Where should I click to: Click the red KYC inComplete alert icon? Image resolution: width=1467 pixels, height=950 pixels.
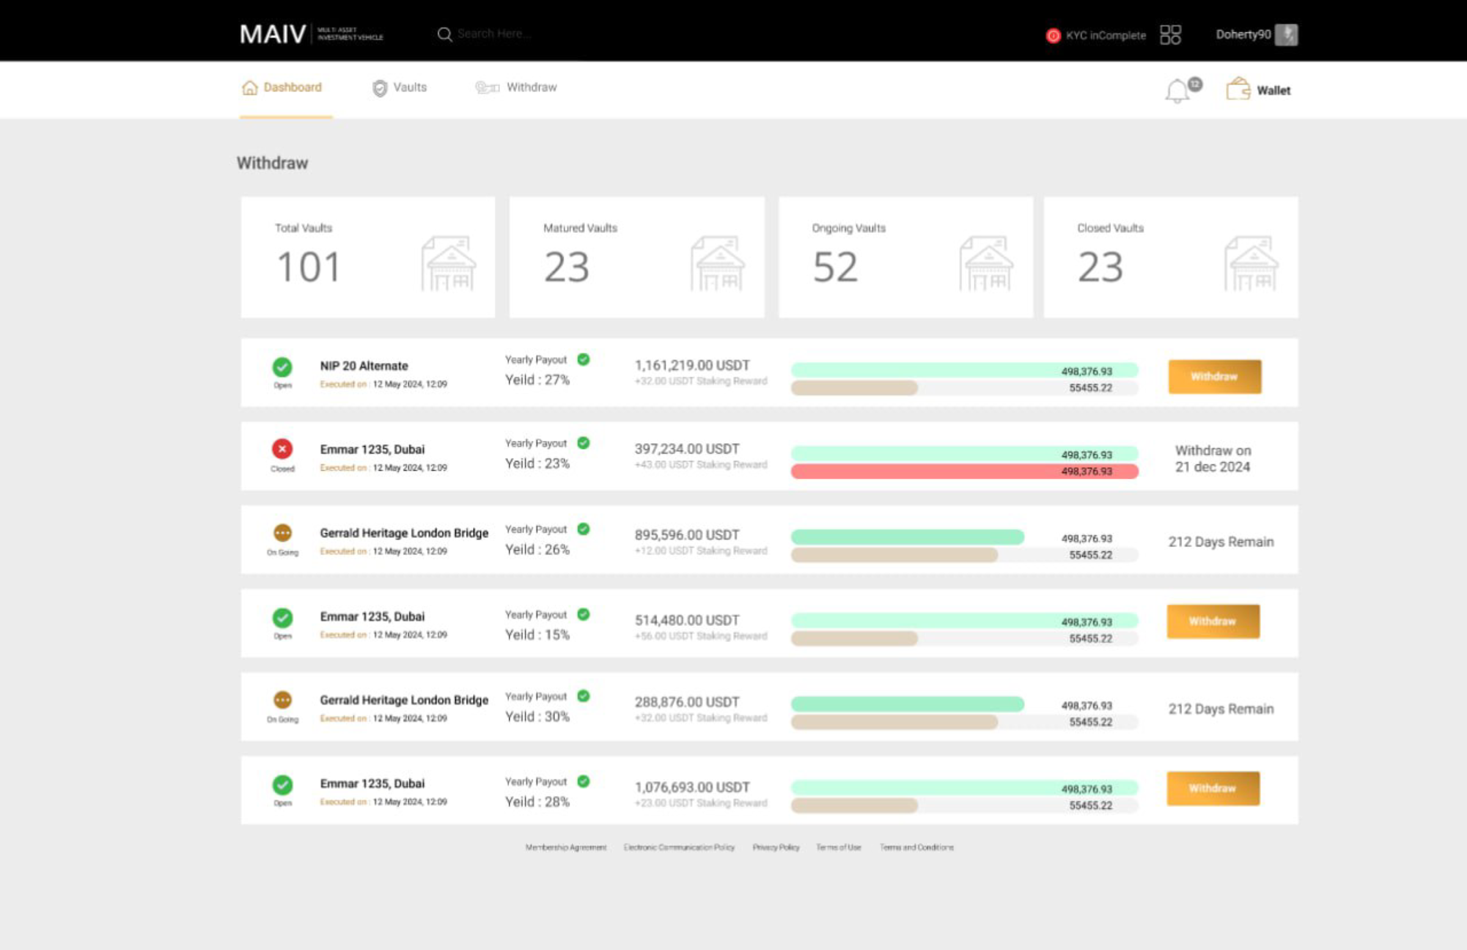point(1053,35)
